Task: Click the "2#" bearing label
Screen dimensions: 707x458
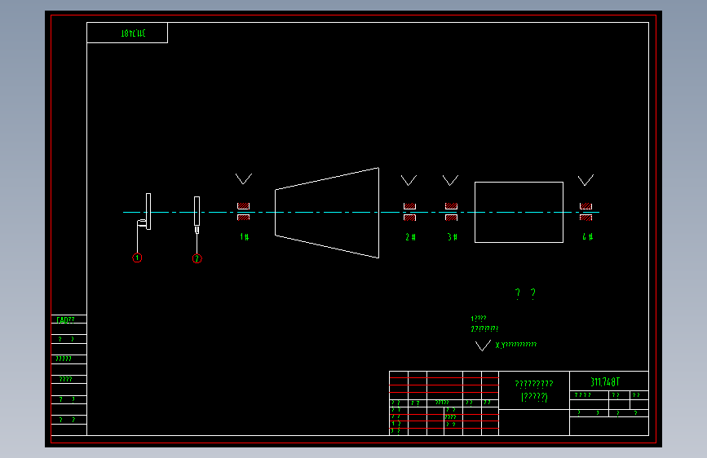Action: [x=410, y=236]
